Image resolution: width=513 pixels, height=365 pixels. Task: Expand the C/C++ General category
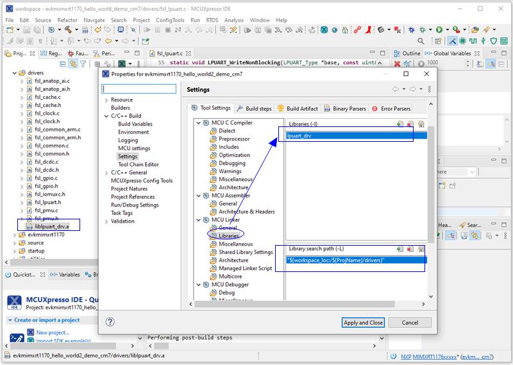[x=106, y=173]
